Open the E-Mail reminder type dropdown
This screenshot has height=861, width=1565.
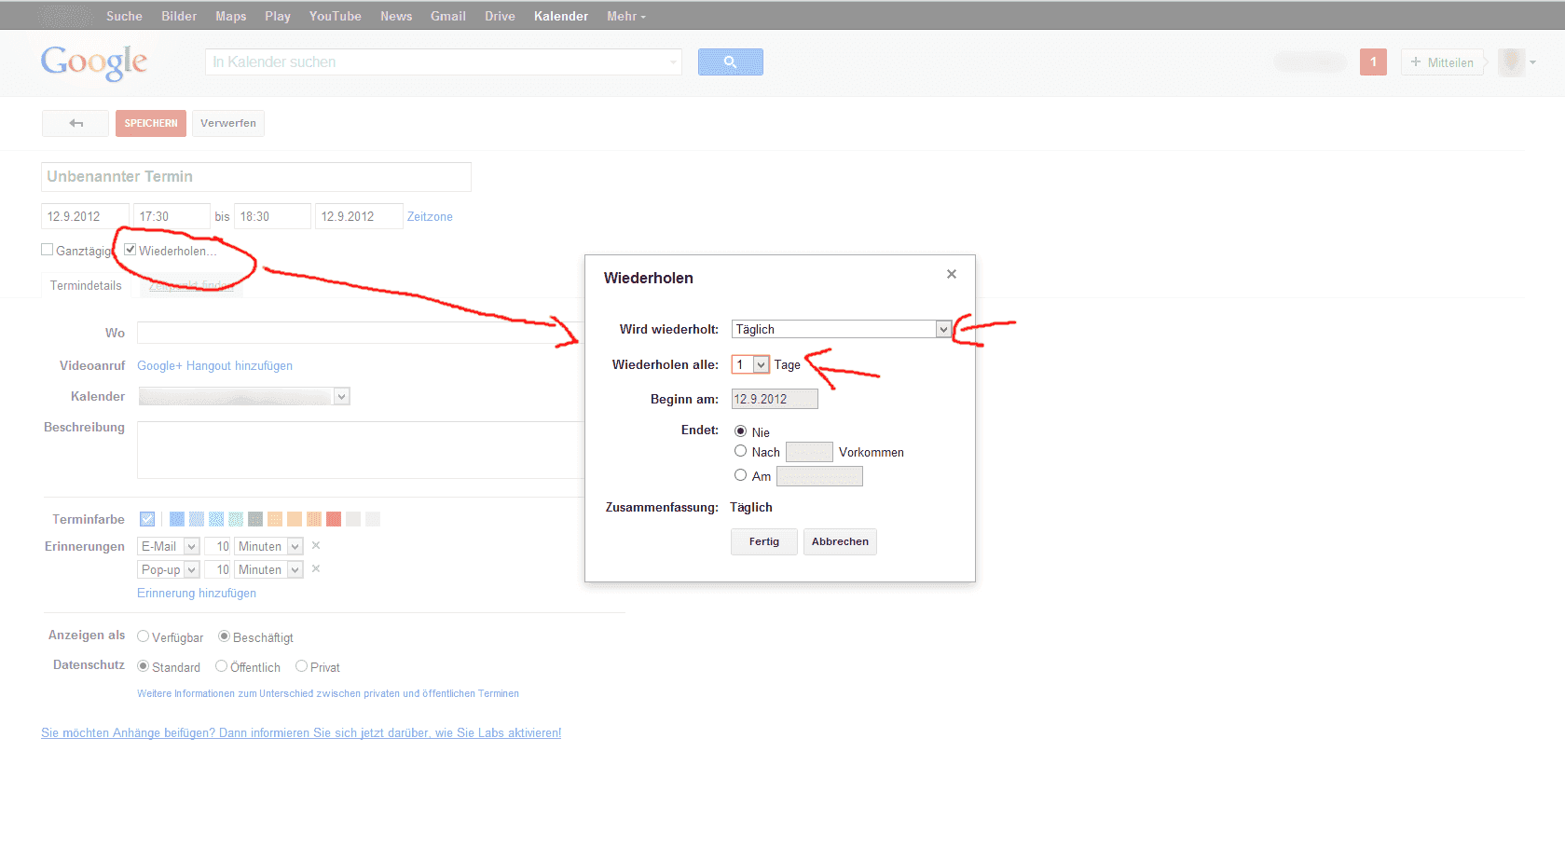tap(191, 546)
